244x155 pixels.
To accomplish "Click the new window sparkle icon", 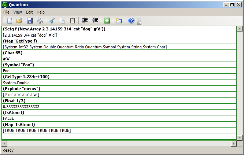I will pyautogui.click(x=119, y=21).
